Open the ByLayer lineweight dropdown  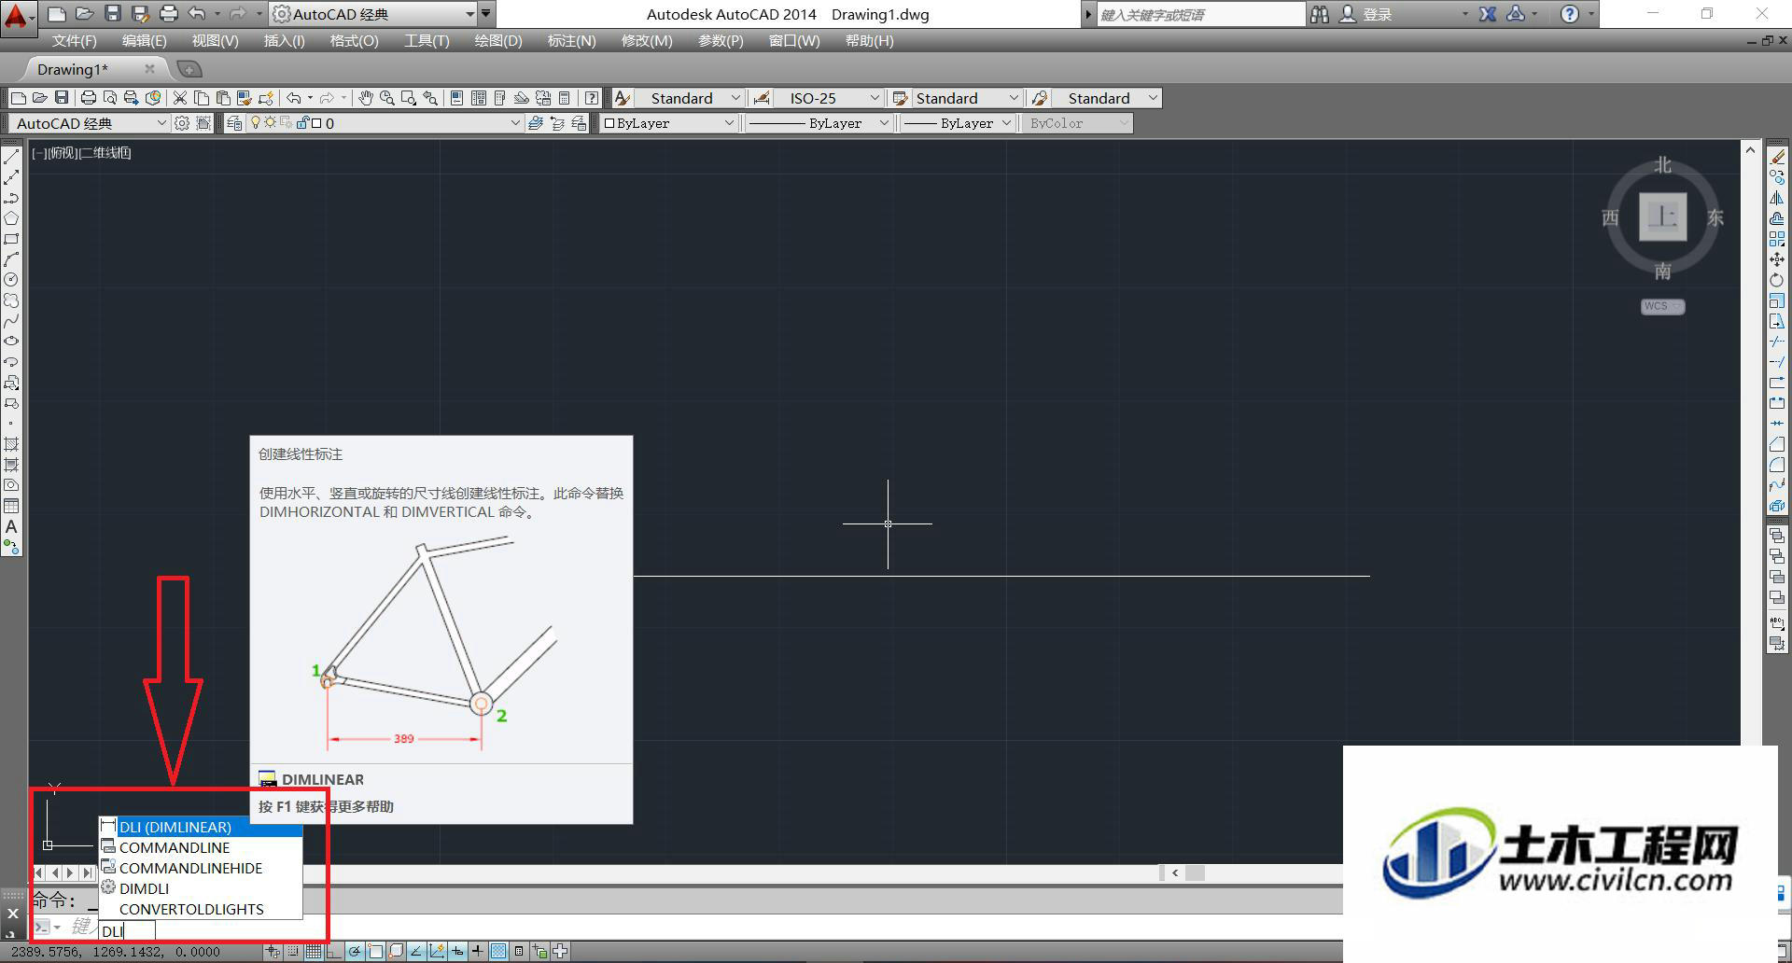tap(959, 123)
